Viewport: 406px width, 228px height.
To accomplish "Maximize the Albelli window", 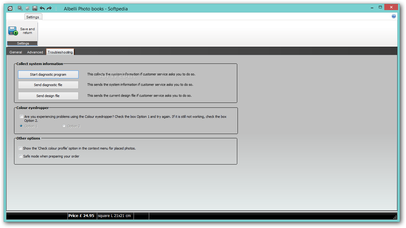I will 380,7.
